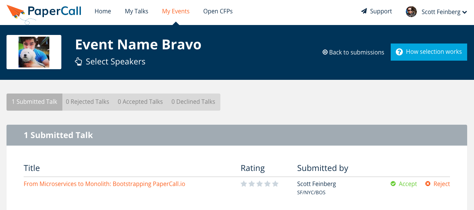The image size is (474, 210).
Task: Select the 0 Declined Talks tab
Action: (193, 102)
